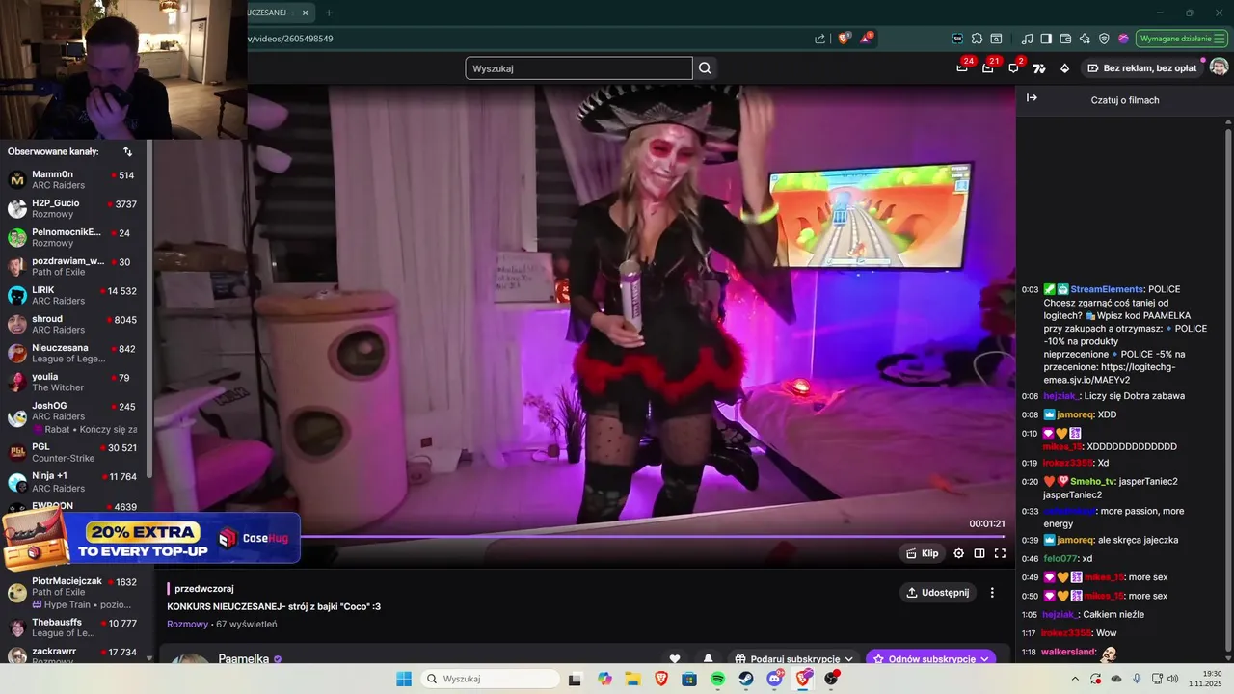Click Bez reklam, bez opłat button

coord(1142,68)
